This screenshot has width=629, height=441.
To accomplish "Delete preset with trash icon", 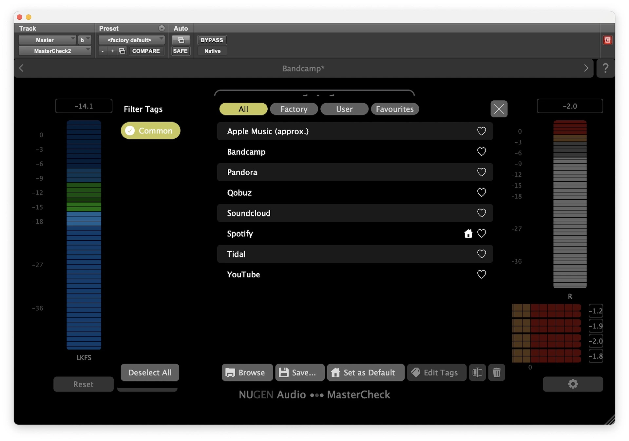I will 496,372.
